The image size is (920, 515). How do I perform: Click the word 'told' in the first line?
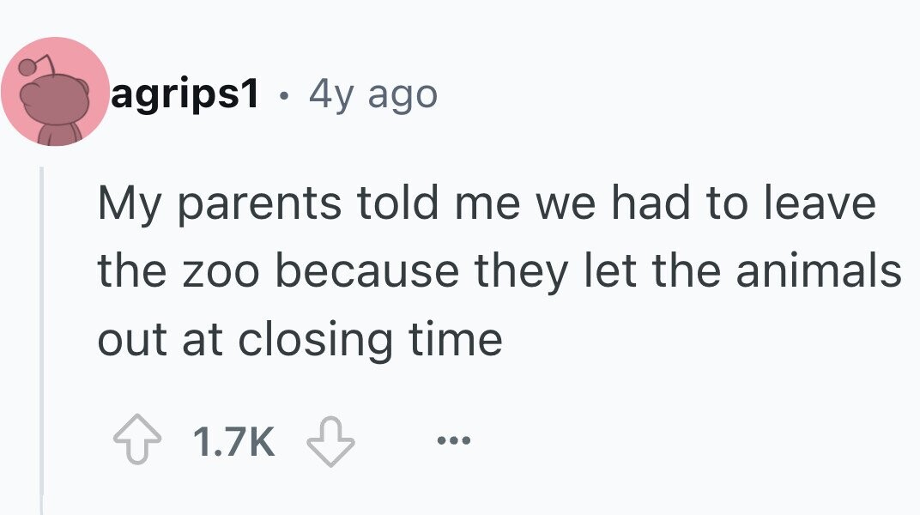point(398,203)
